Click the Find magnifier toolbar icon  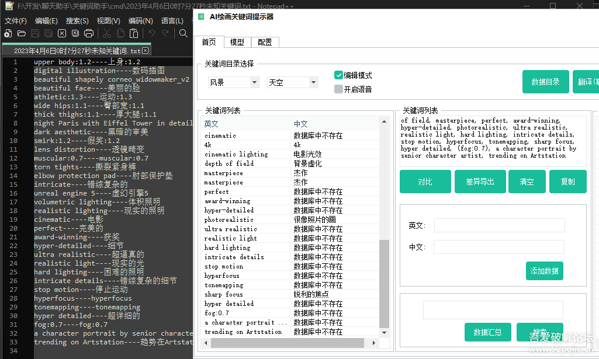point(183,33)
